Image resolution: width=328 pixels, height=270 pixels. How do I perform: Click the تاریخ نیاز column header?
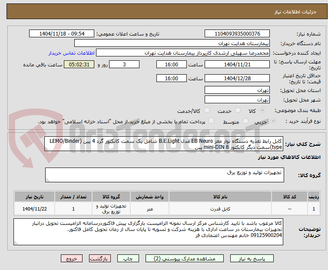click(x=35, y=197)
